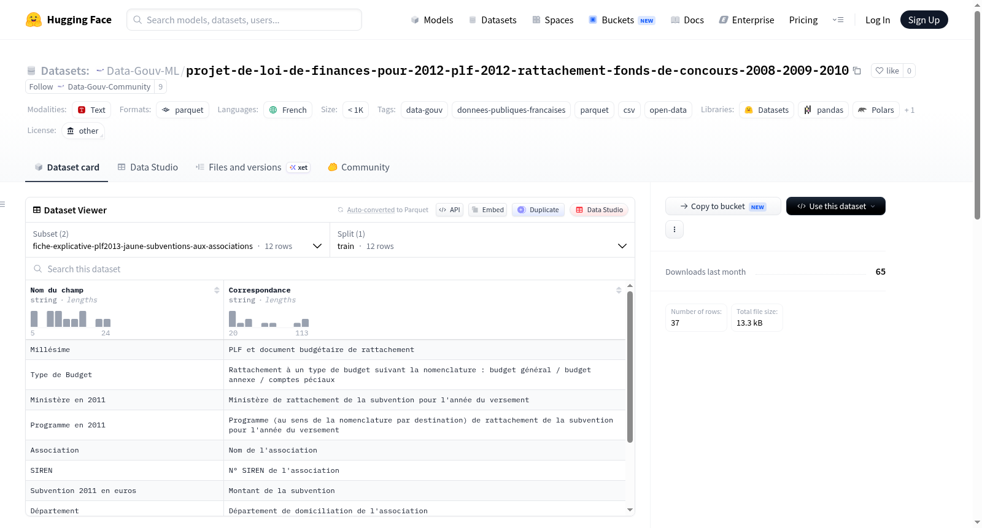Click the API button in viewer
Viewport: 982px width, 528px height.
pyautogui.click(x=449, y=210)
